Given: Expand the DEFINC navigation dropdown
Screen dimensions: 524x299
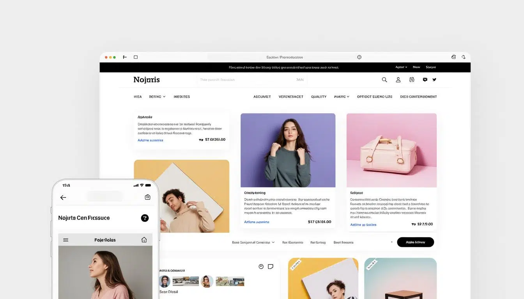Looking at the screenshot, I should pos(157,97).
